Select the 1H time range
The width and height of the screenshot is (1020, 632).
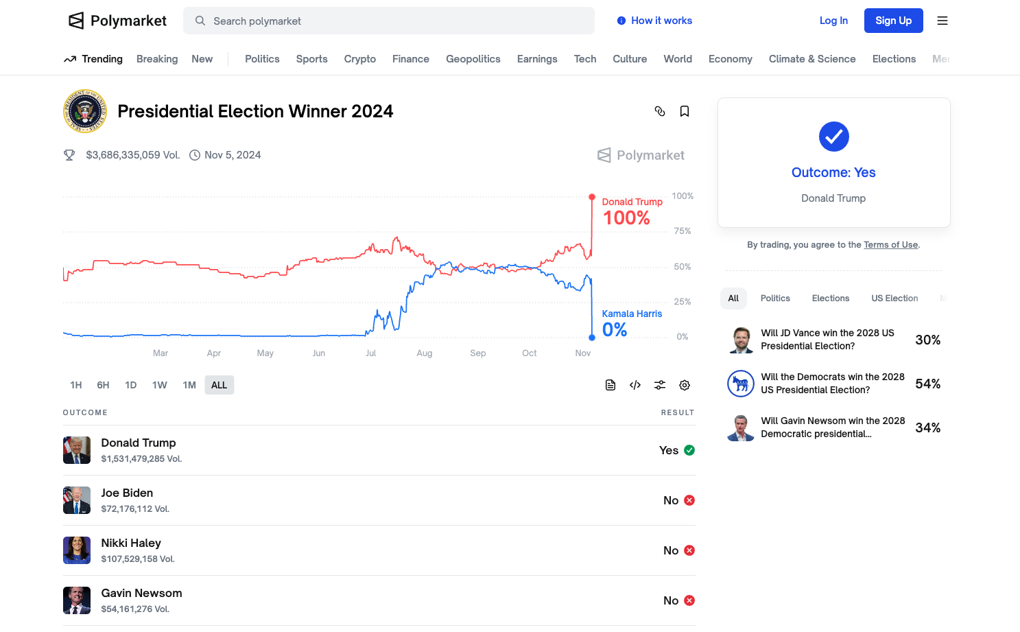pyautogui.click(x=76, y=385)
